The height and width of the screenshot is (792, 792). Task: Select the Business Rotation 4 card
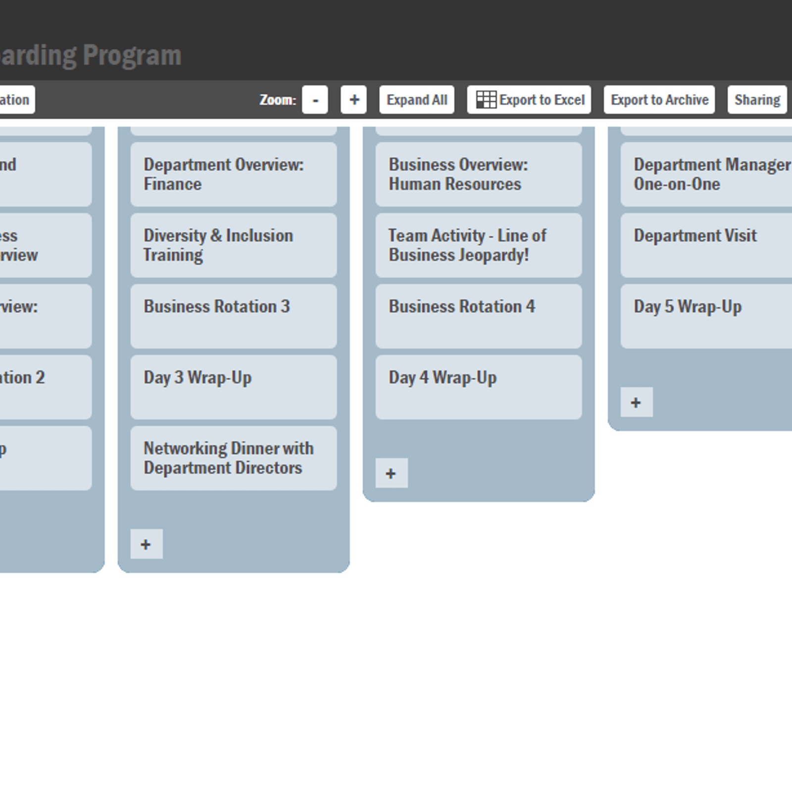tap(478, 316)
